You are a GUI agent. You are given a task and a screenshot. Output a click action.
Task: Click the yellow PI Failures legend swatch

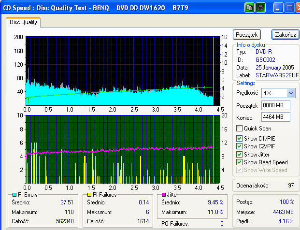pos(89,195)
